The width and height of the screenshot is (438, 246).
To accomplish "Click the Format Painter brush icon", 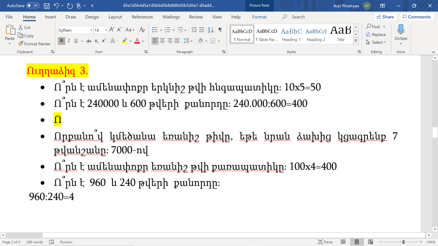I will coord(21,44).
